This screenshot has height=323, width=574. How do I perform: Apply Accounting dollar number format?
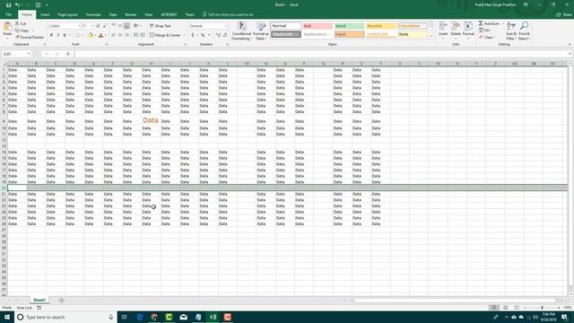(193, 35)
